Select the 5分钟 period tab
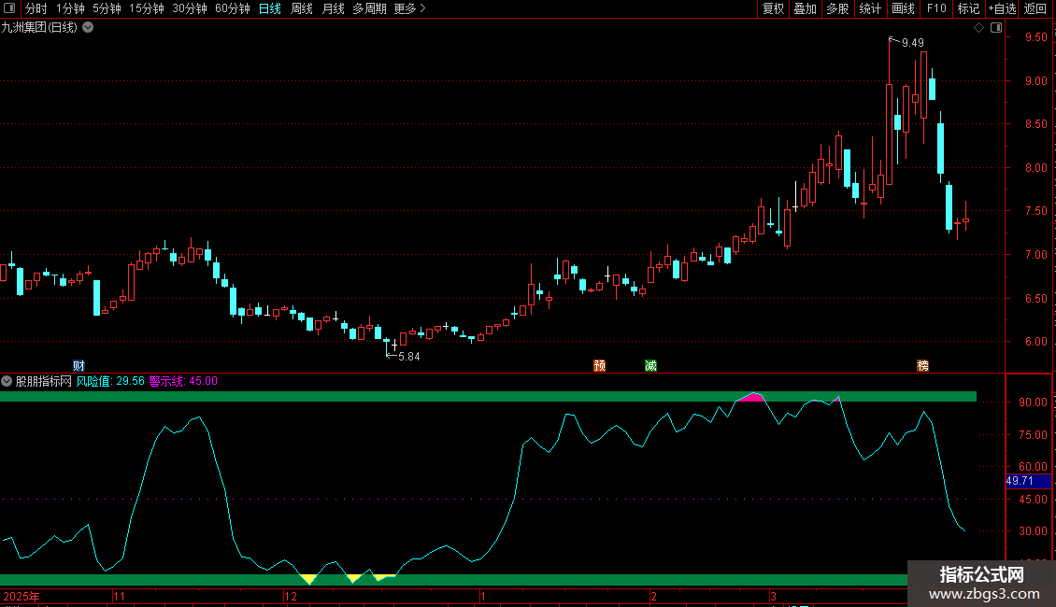1056x607 pixels. click(107, 8)
